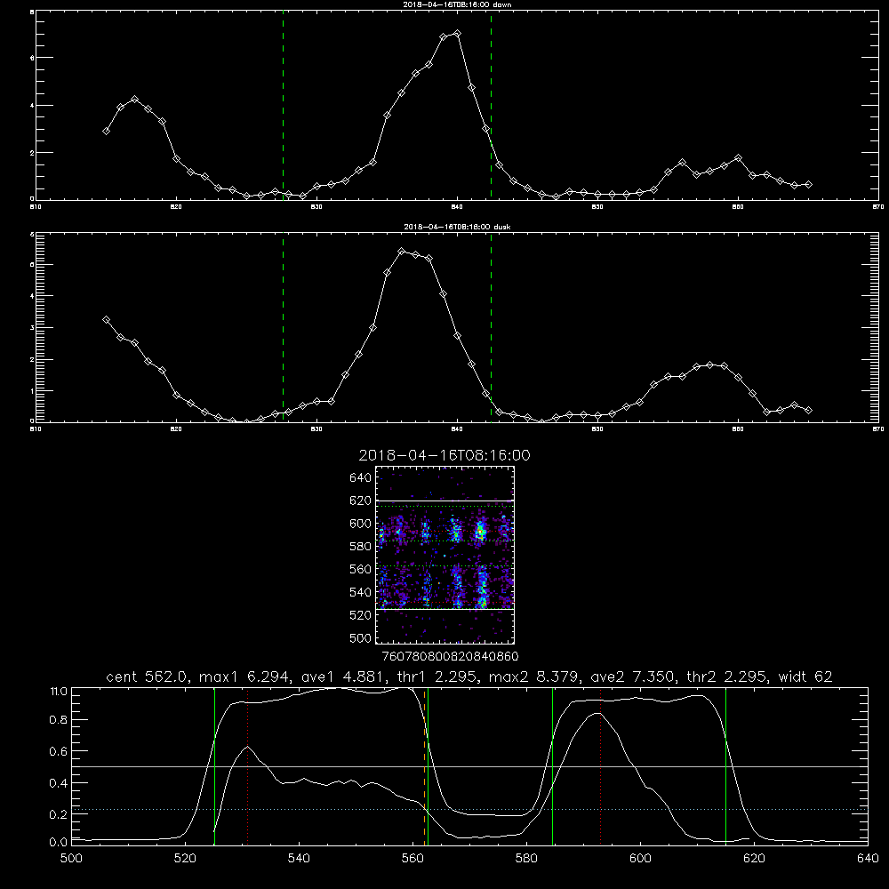Viewport: 889px width, 889px height.
Task: Click bottom plot x-axis label 640
Action: coord(868,859)
